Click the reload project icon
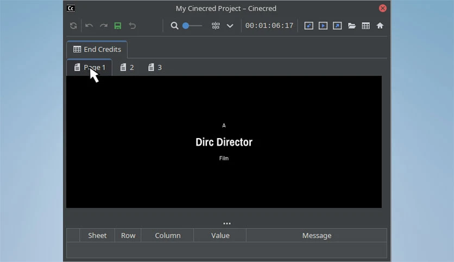Viewport: 454px width, 262px height. 73,25
